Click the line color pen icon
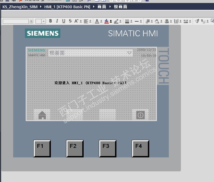 coord(116,21)
